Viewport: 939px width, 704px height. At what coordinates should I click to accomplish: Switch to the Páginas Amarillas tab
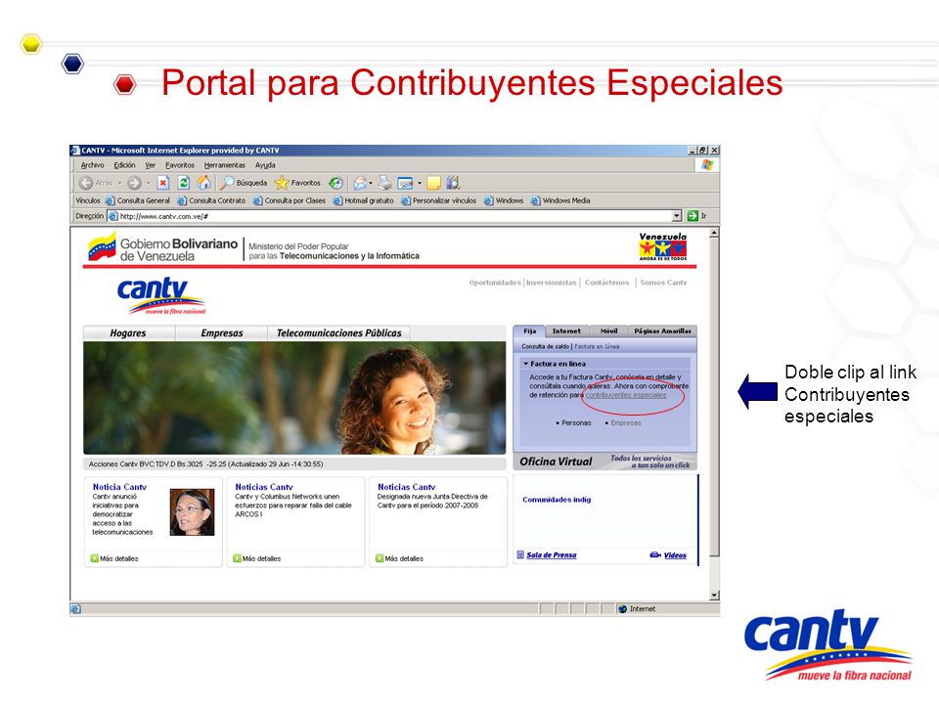pyautogui.click(x=662, y=331)
